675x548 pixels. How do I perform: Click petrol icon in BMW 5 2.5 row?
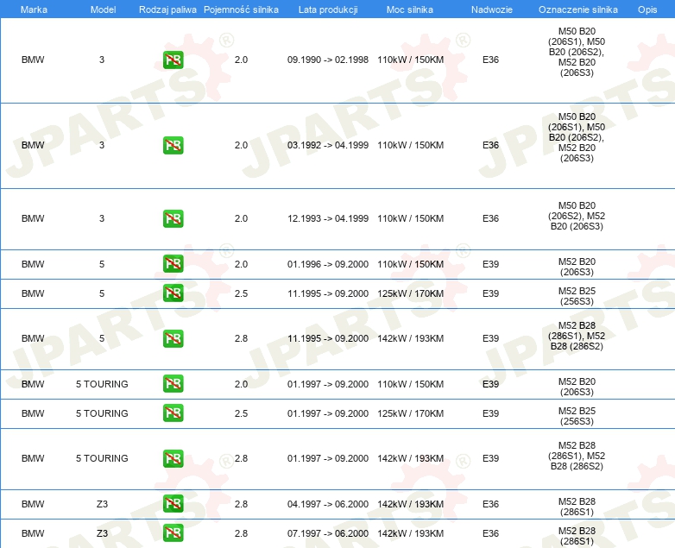click(173, 293)
